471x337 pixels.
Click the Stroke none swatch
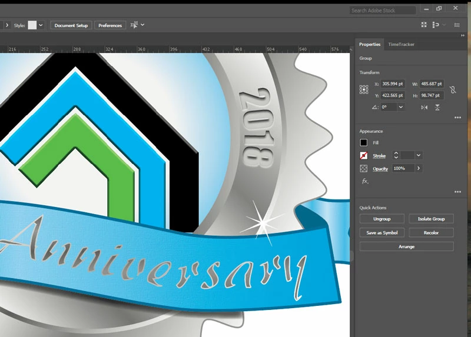363,155
